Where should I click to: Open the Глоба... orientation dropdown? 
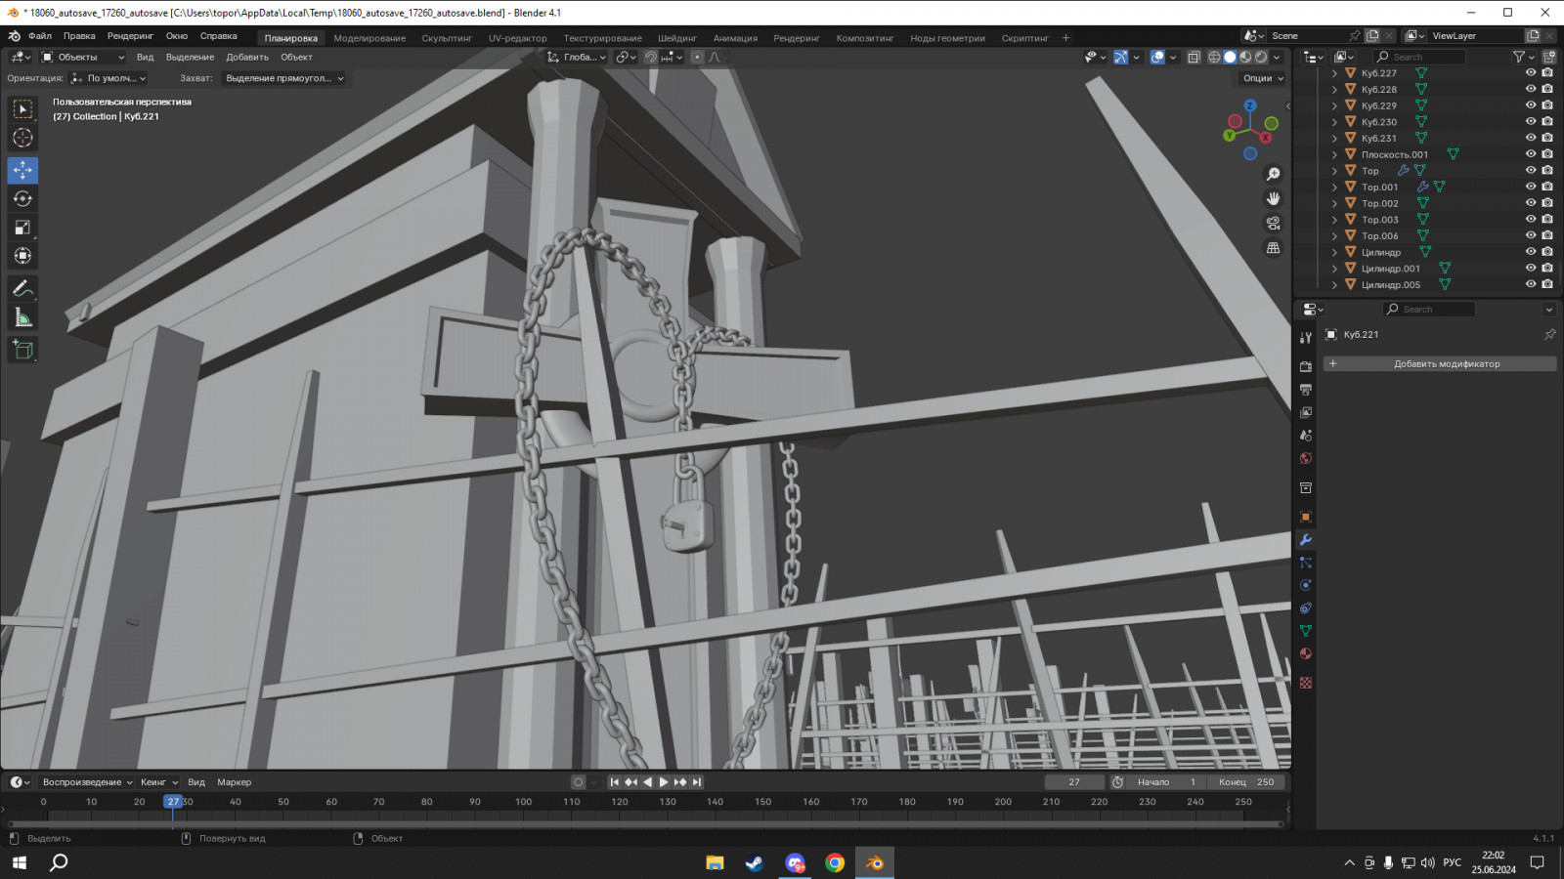tap(577, 57)
